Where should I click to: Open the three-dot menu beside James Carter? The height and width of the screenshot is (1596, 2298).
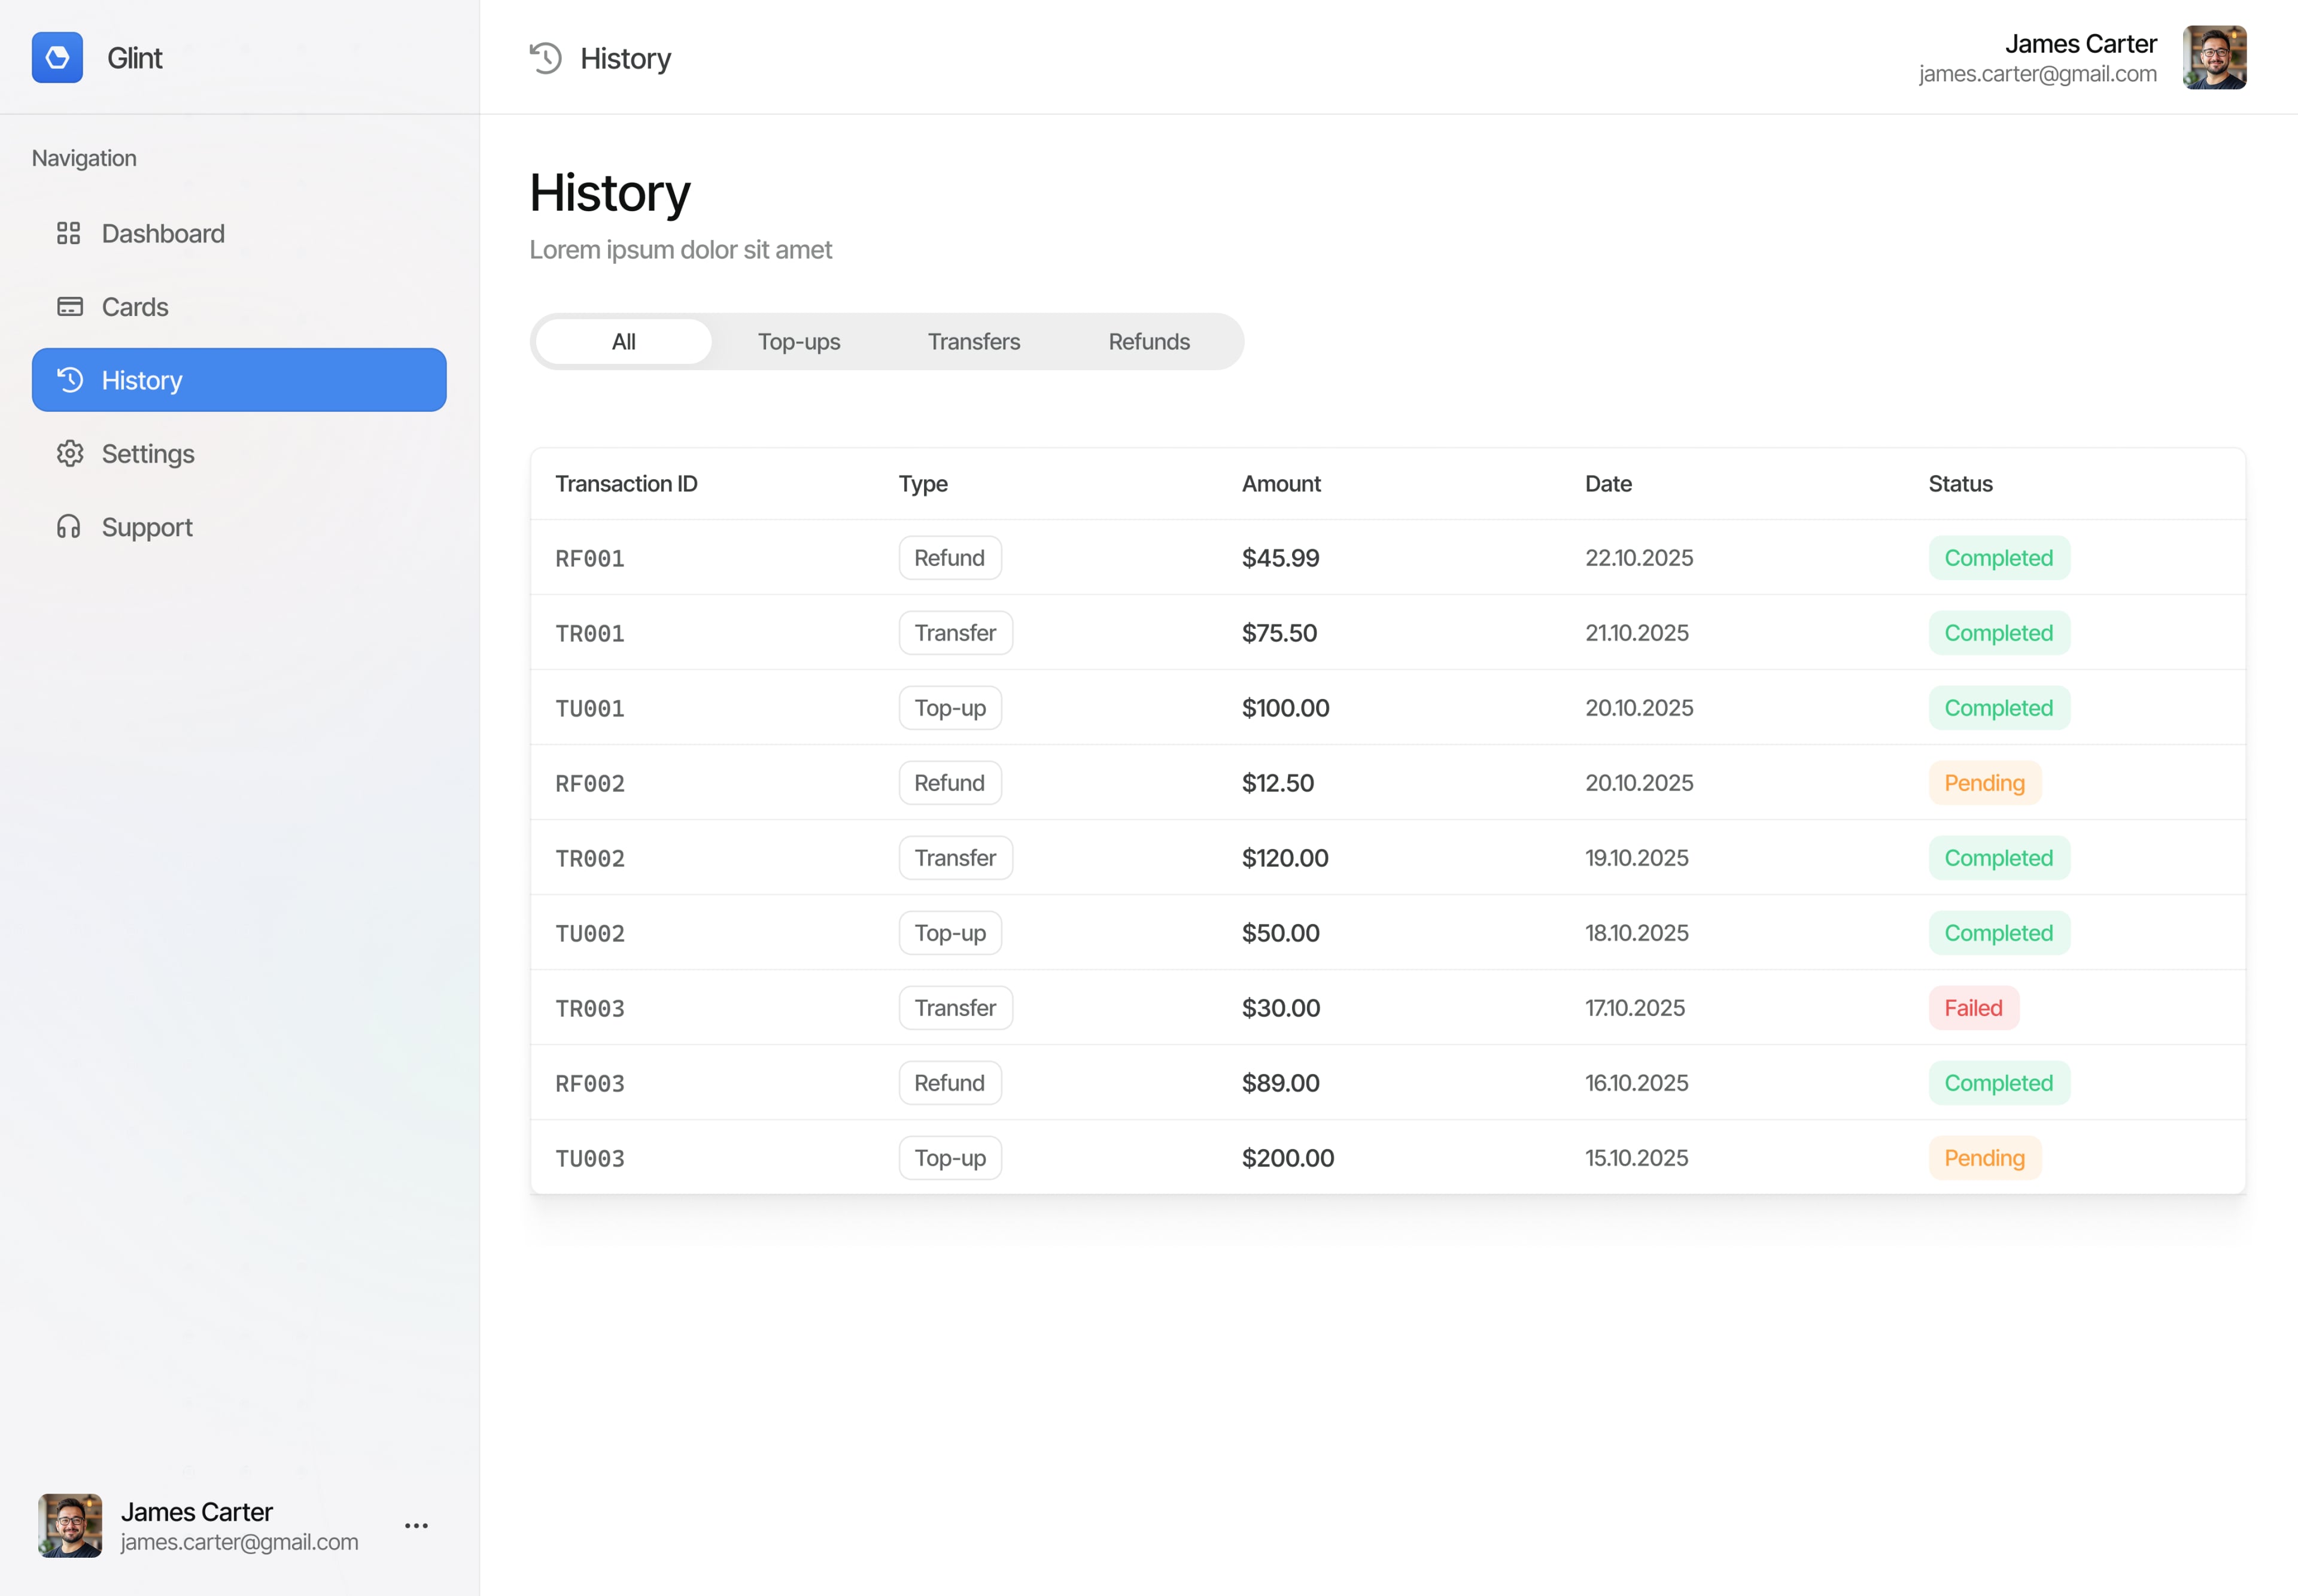pyautogui.click(x=417, y=1526)
